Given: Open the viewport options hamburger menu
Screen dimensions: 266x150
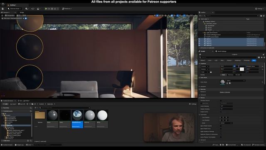Looking at the screenshot, I should pos(2,15).
